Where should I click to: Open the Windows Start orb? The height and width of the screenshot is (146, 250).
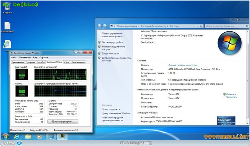pos(6,136)
